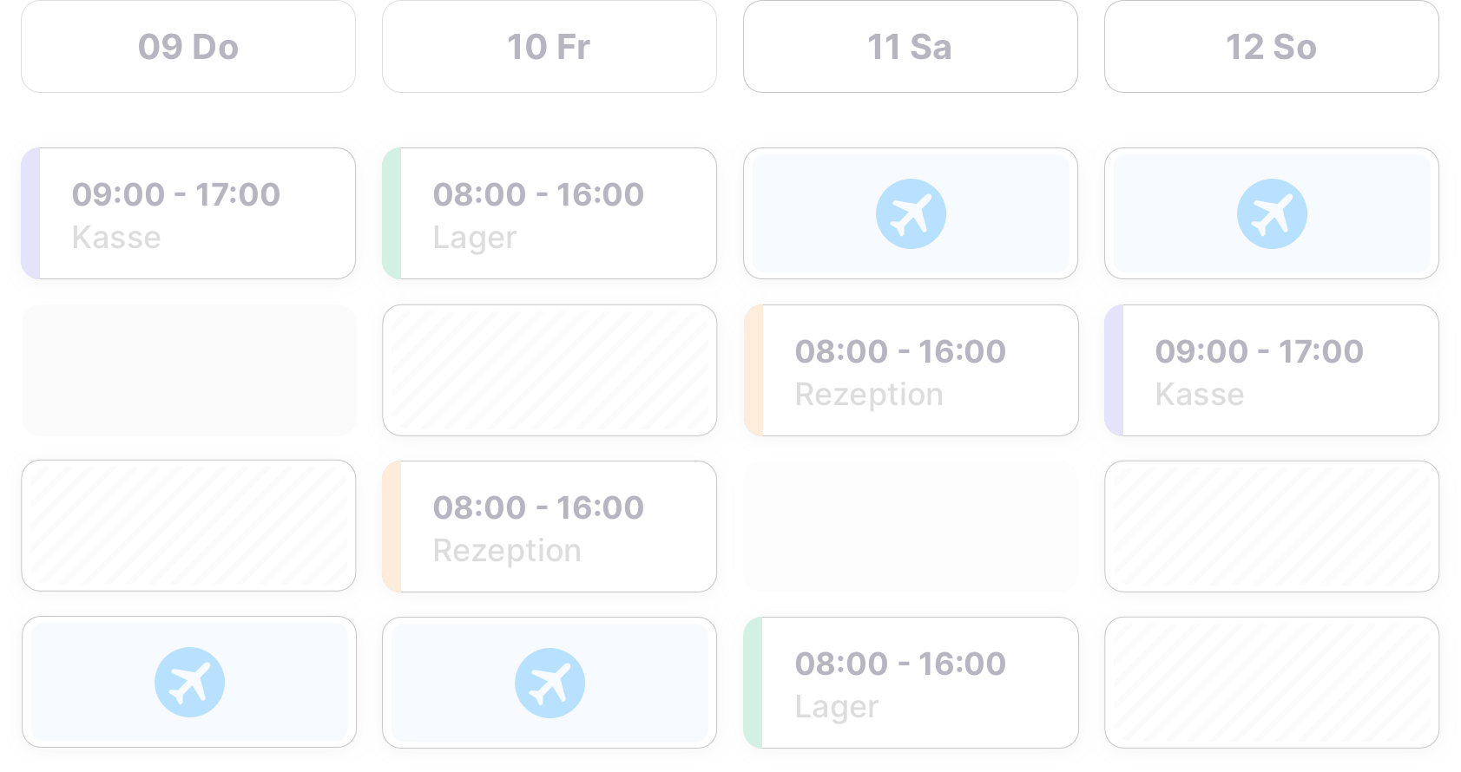The height and width of the screenshot is (772, 1461).
Task: Open the absence airplane in 09 Do column
Action: pos(189,683)
